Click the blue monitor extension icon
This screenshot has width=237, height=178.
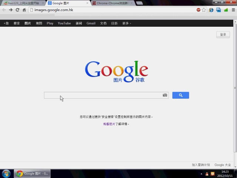pos(218,10)
